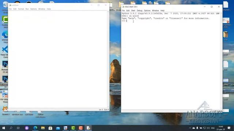Viewport: 234px width, 131px height.
Task: Click the Ln: 1 status bar entry
Action: click(x=101, y=110)
